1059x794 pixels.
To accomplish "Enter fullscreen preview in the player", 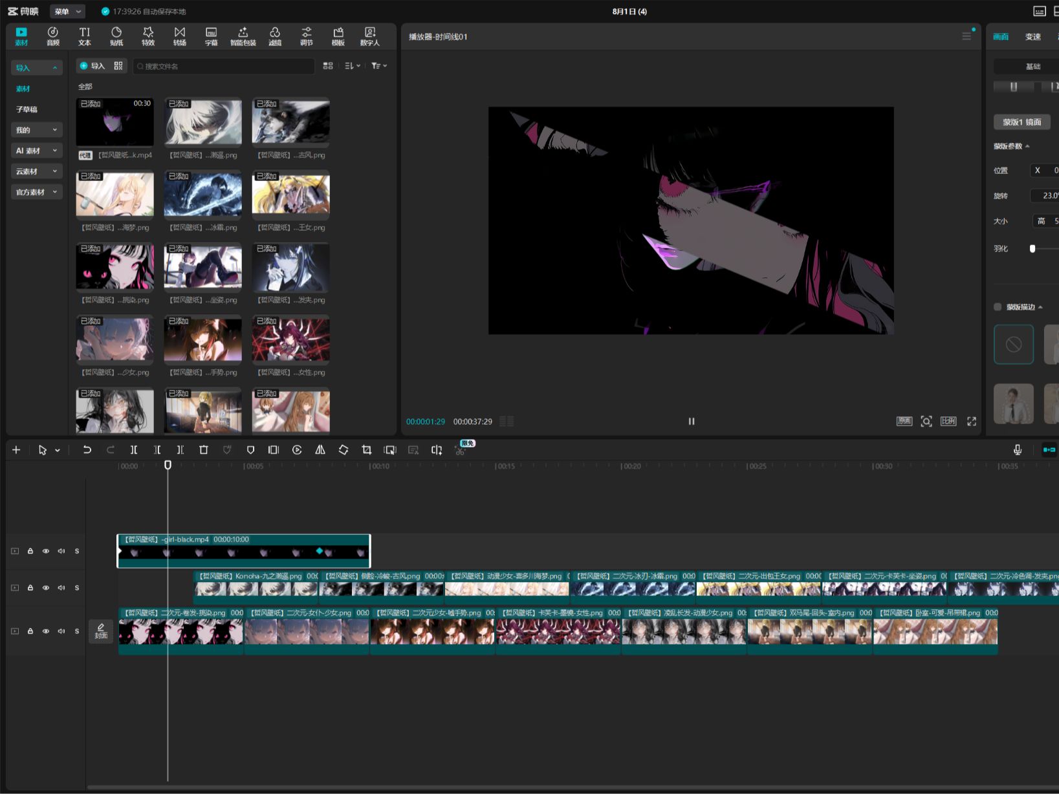I will (x=972, y=422).
